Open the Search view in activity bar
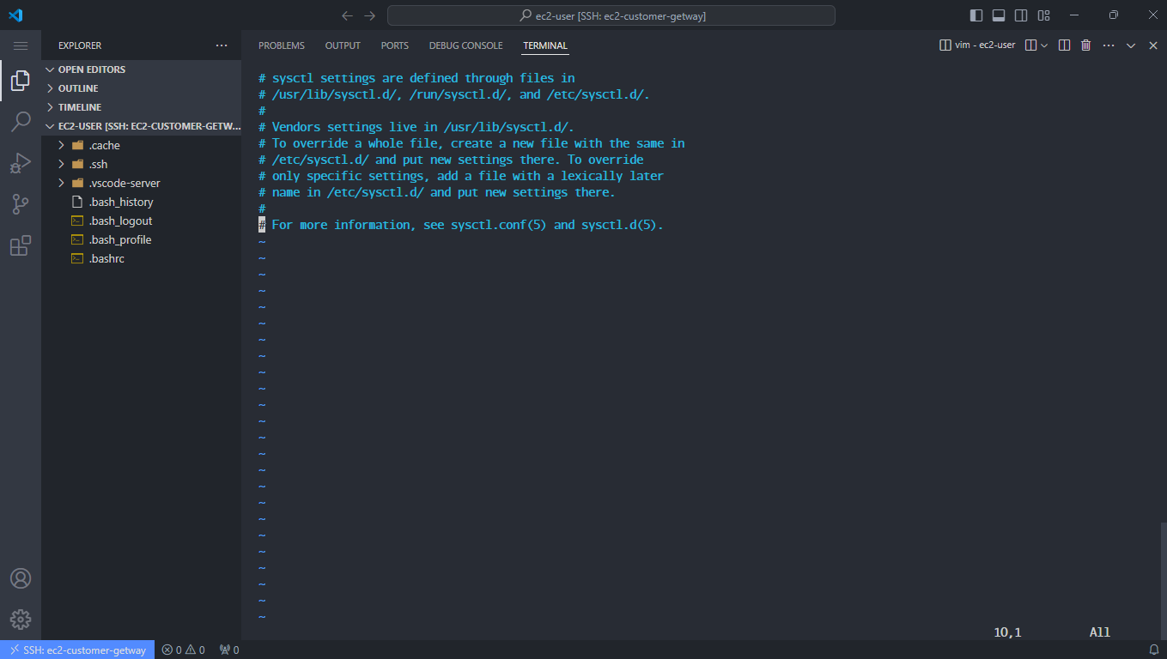Viewport: 1167px width, 659px height. (21, 122)
